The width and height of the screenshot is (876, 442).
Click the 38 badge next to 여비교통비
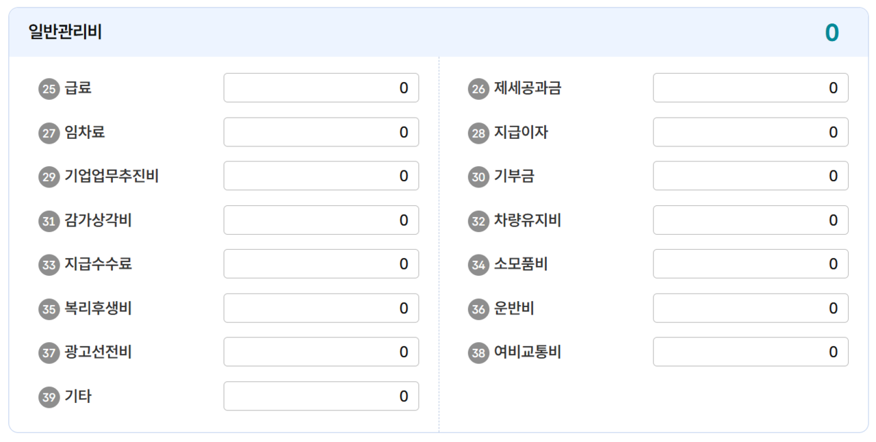[479, 353]
